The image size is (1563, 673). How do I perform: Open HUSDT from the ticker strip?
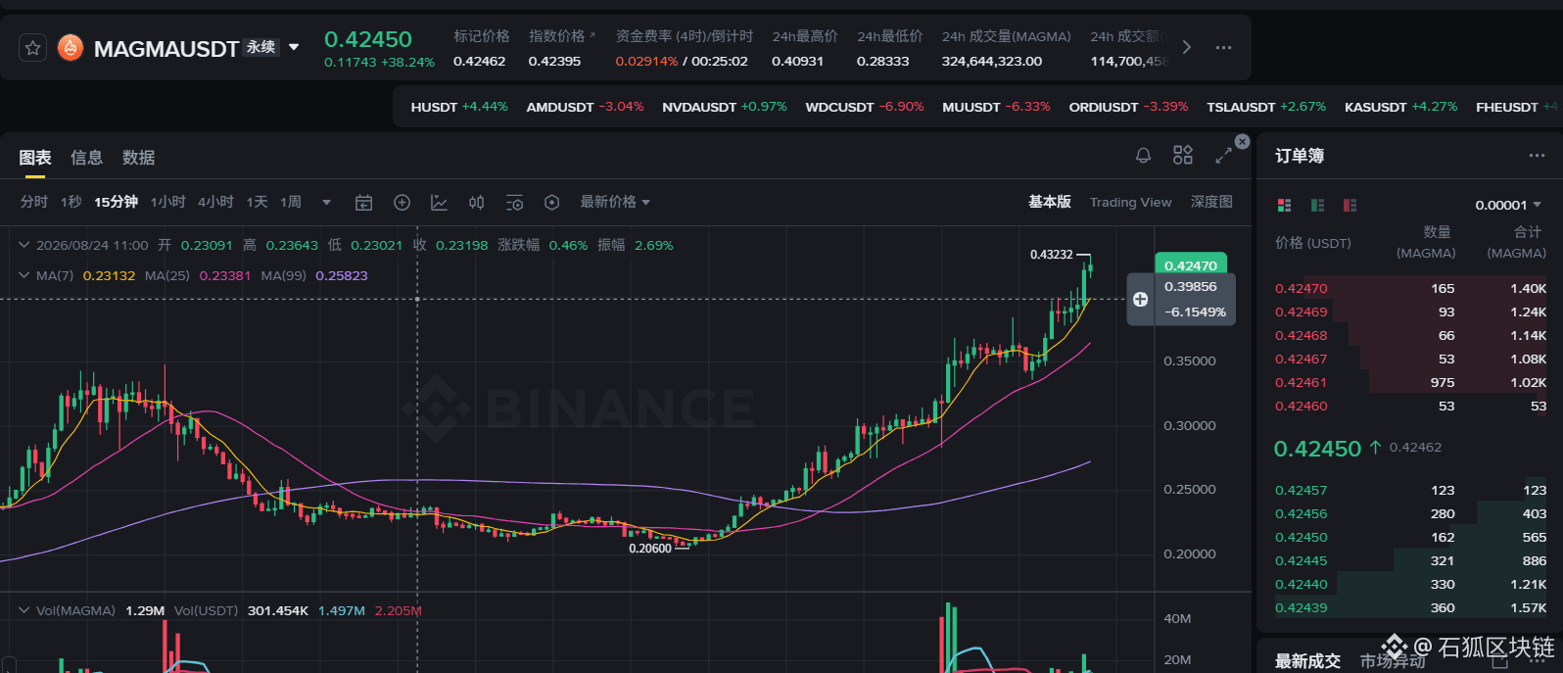[459, 107]
